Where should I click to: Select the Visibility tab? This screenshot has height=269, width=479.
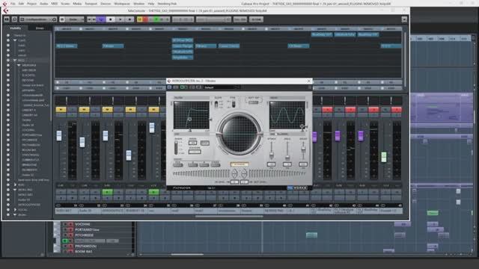click(x=16, y=28)
